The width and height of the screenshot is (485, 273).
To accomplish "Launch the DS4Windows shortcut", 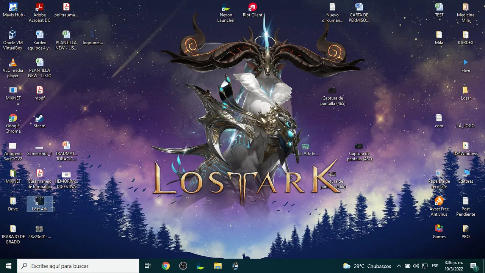I will (x=466, y=148).
